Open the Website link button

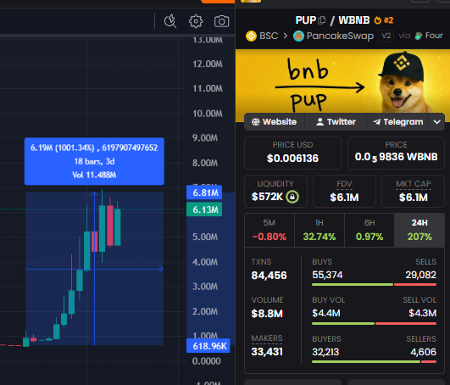[275, 122]
